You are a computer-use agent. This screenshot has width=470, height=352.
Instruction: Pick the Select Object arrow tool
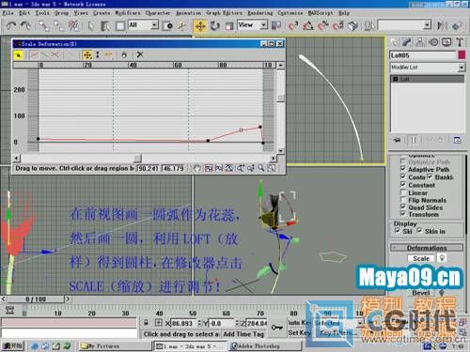pyautogui.click(x=91, y=25)
